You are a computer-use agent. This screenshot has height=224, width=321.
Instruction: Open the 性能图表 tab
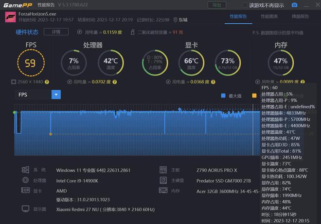tap(269, 16)
